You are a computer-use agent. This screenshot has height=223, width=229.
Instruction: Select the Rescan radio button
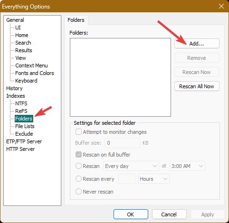[x=78, y=166]
